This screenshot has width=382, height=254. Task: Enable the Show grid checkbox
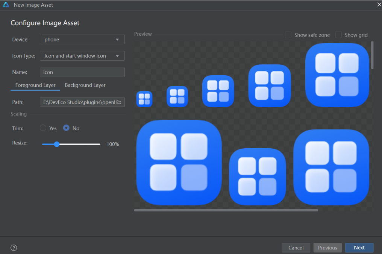point(338,35)
